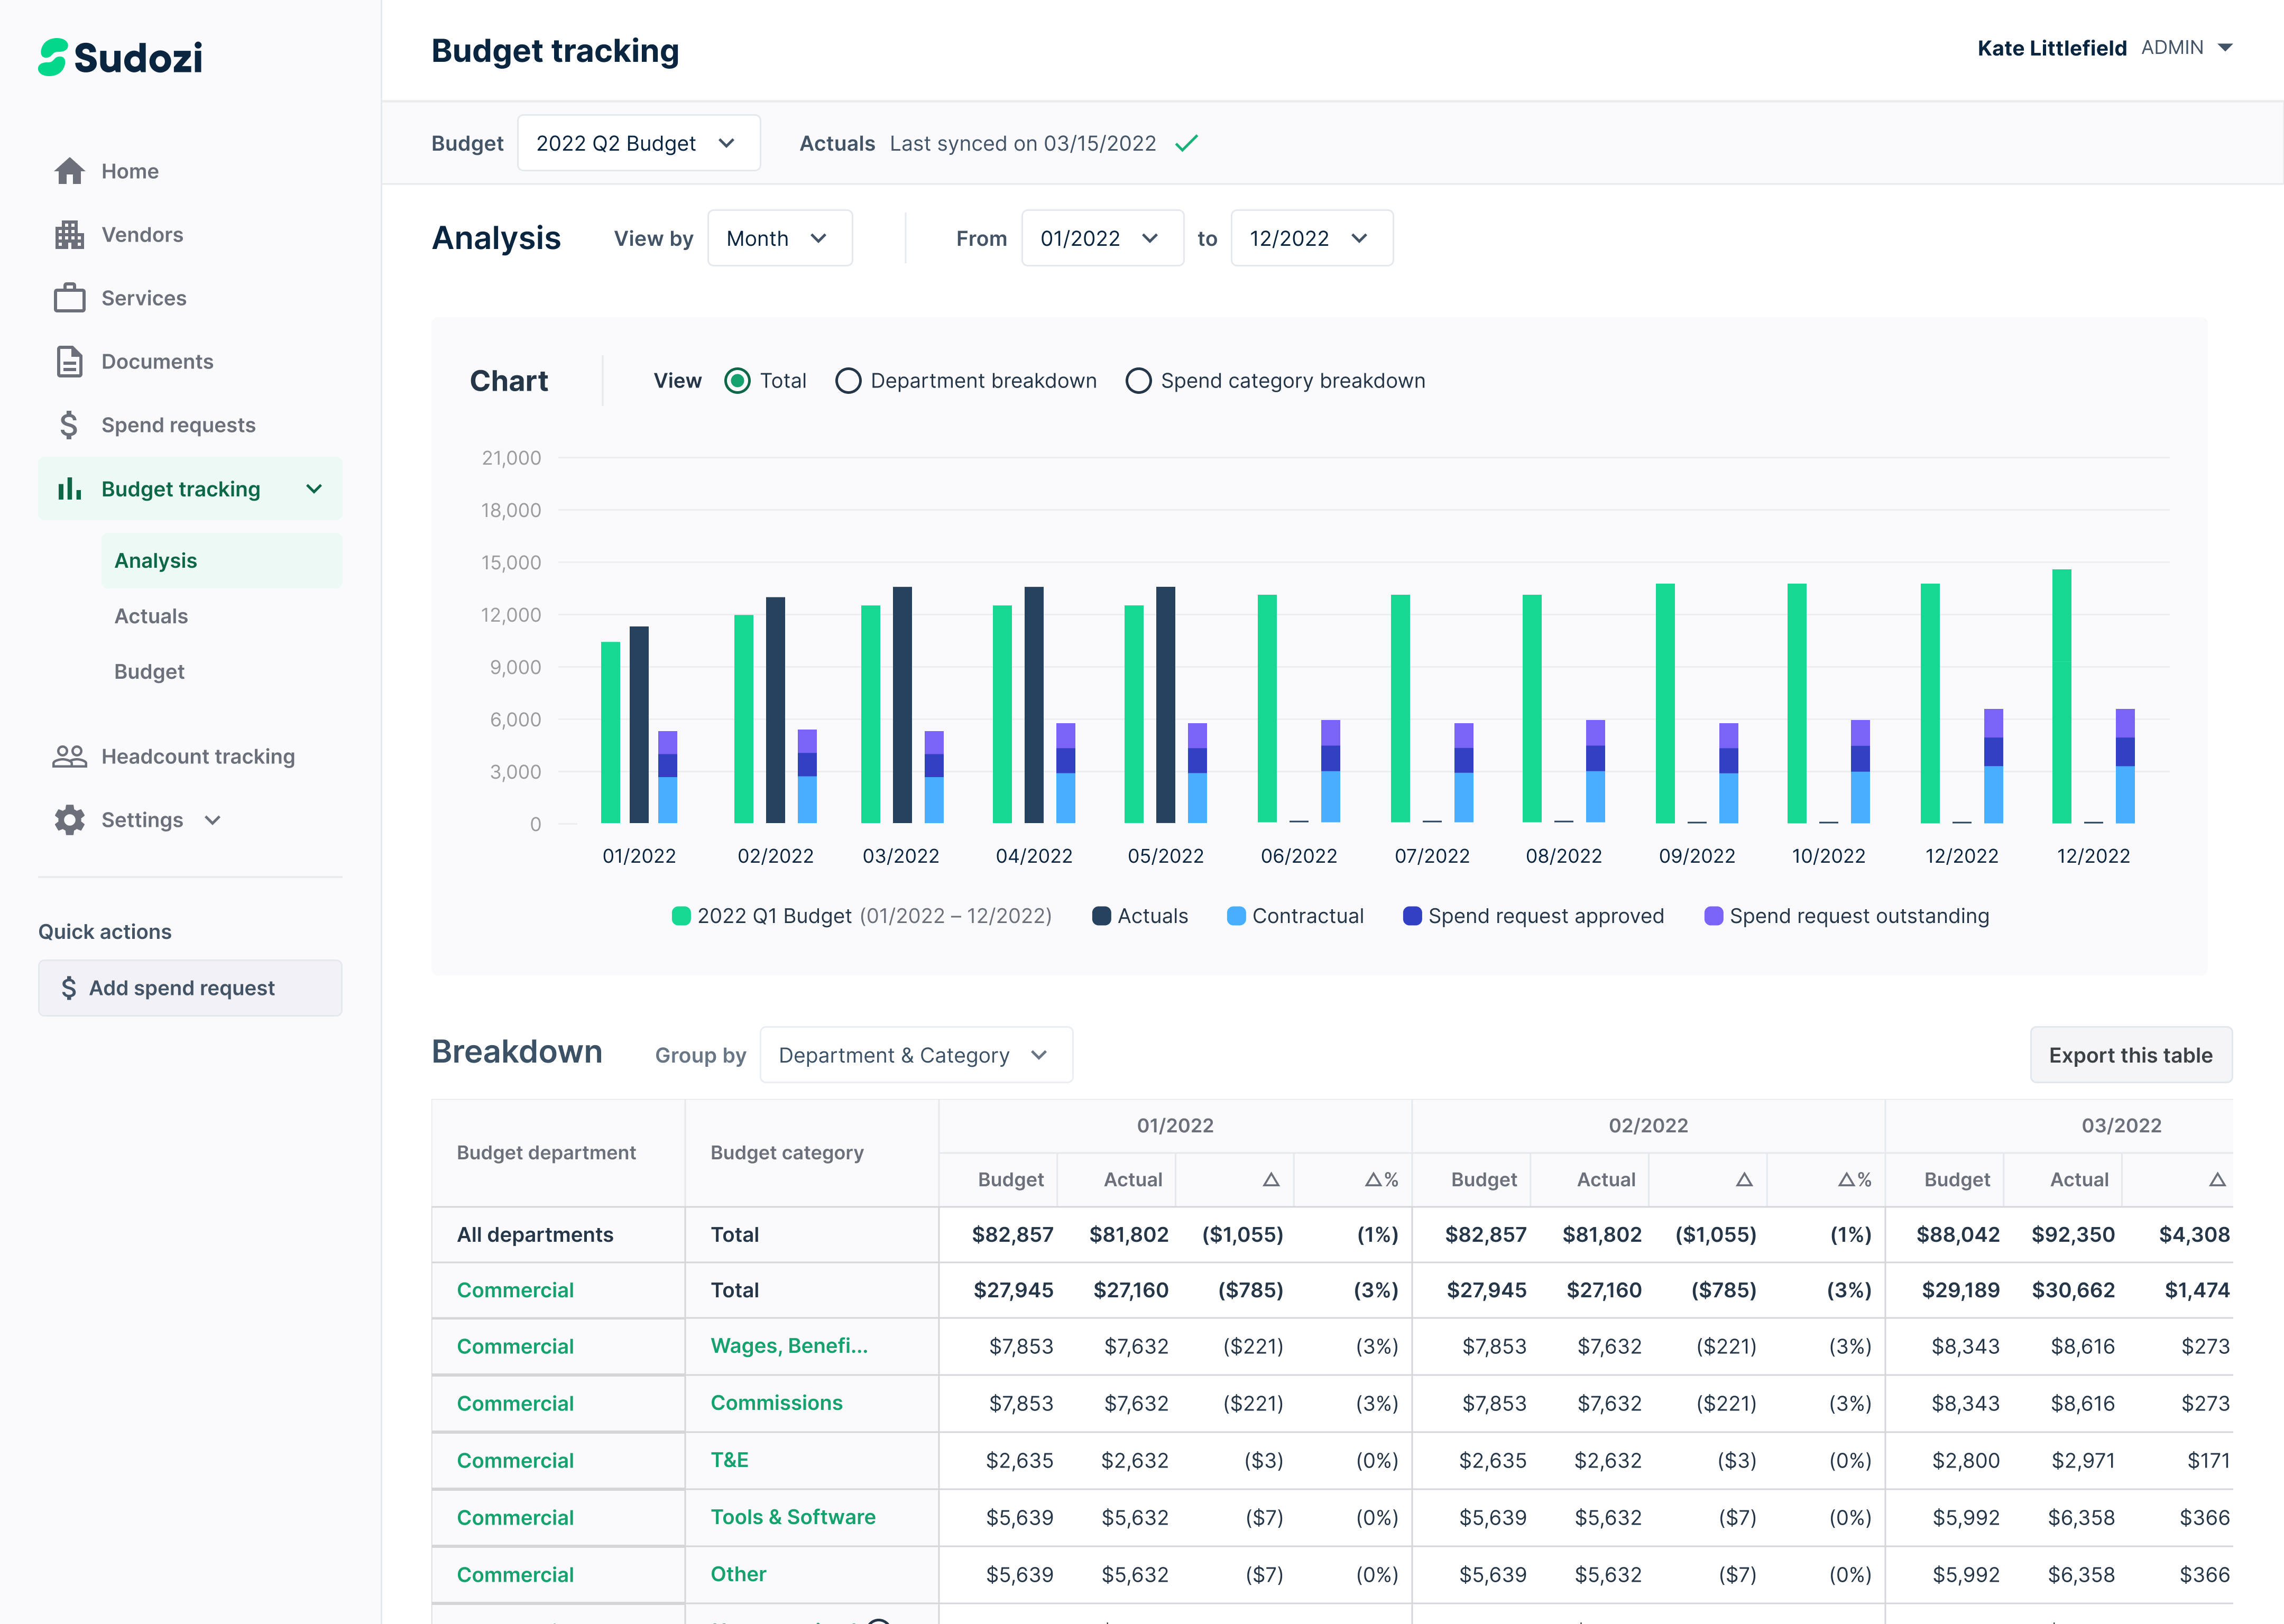Click Spend request approved legend swatch
This screenshot has width=2284, height=1624.
(1412, 916)
